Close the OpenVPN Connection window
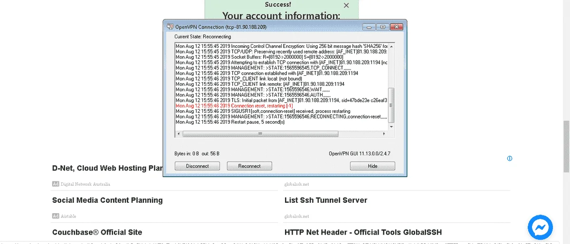The height and width of the screenshot is (244, 570). 396,27
